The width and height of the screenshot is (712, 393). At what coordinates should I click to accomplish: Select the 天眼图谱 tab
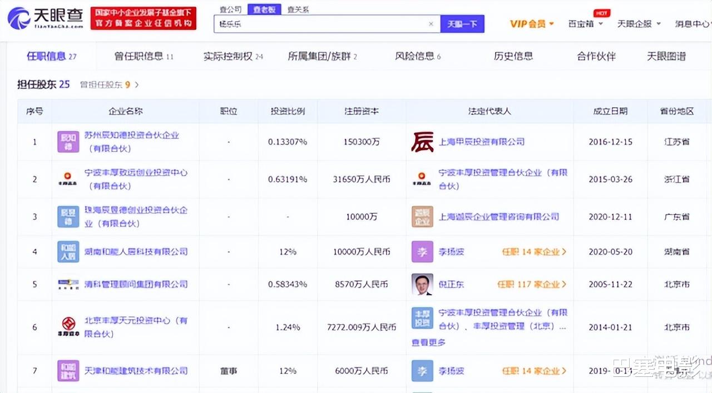click(666, 56)
